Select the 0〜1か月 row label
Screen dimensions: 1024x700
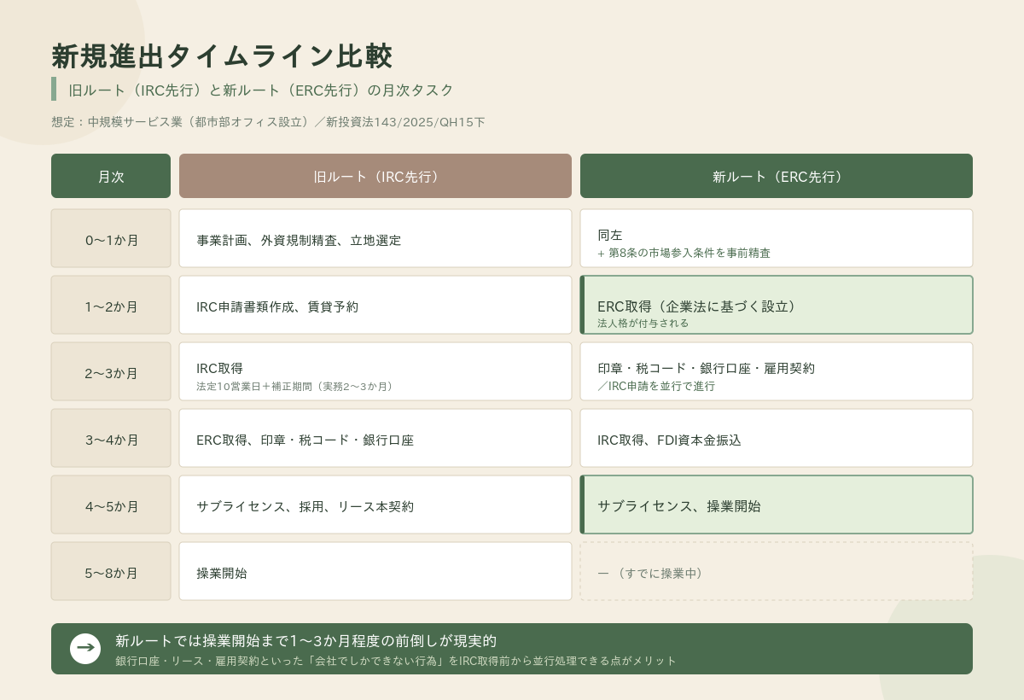[x=111, y=239]
